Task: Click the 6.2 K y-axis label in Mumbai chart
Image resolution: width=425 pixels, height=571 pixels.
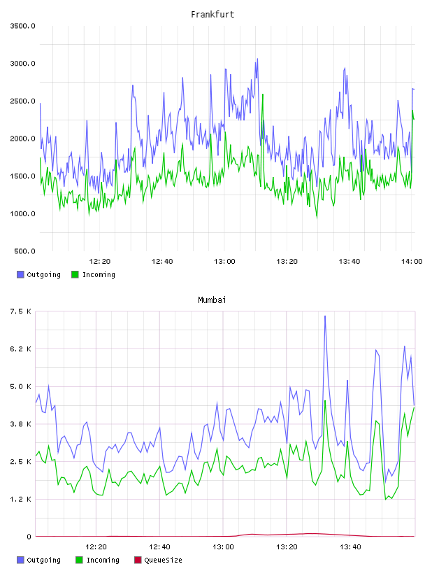Action: tap(21, 349)
